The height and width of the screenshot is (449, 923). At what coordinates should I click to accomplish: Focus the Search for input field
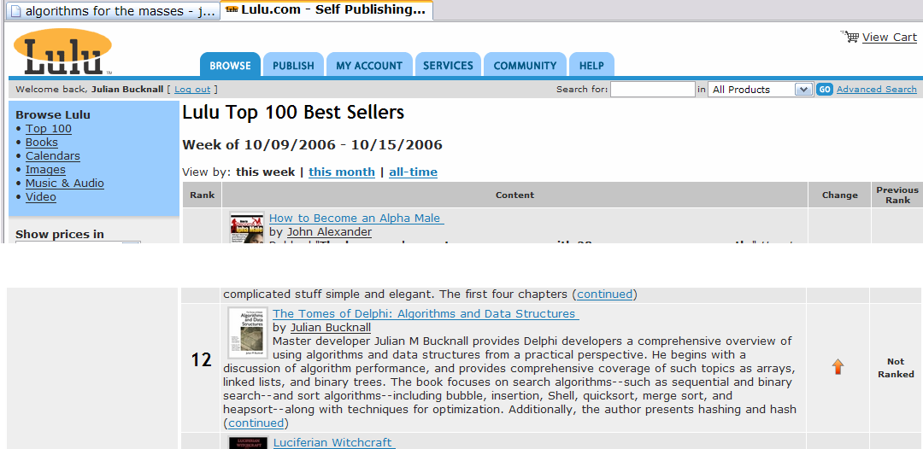tap(653, 90)
